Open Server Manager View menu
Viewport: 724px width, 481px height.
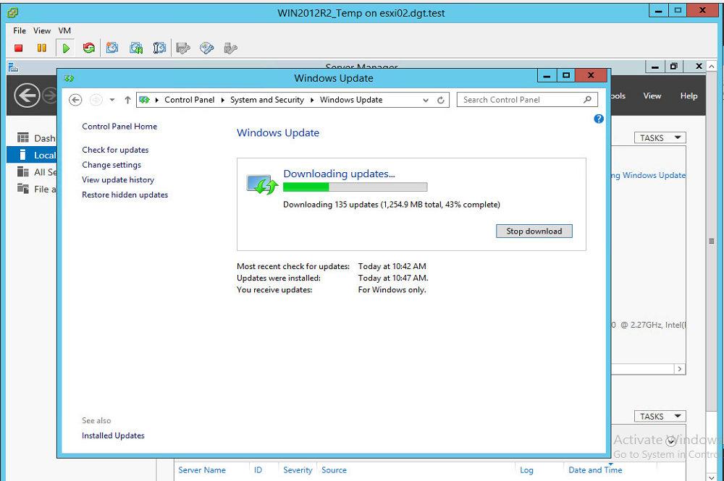(652, 96)
